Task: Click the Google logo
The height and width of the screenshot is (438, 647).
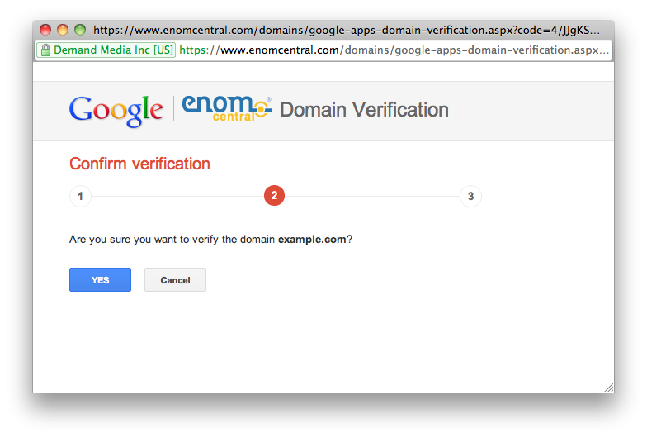Action: (x=116, y=110)
